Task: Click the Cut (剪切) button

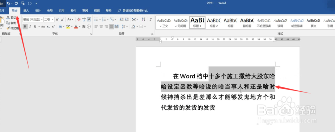Action: tap(11, 17)
